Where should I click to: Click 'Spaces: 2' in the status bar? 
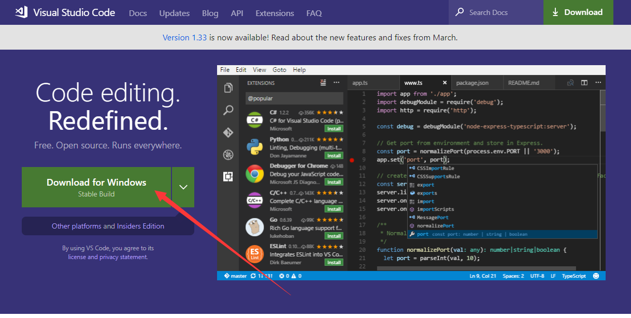pos(513,276)
